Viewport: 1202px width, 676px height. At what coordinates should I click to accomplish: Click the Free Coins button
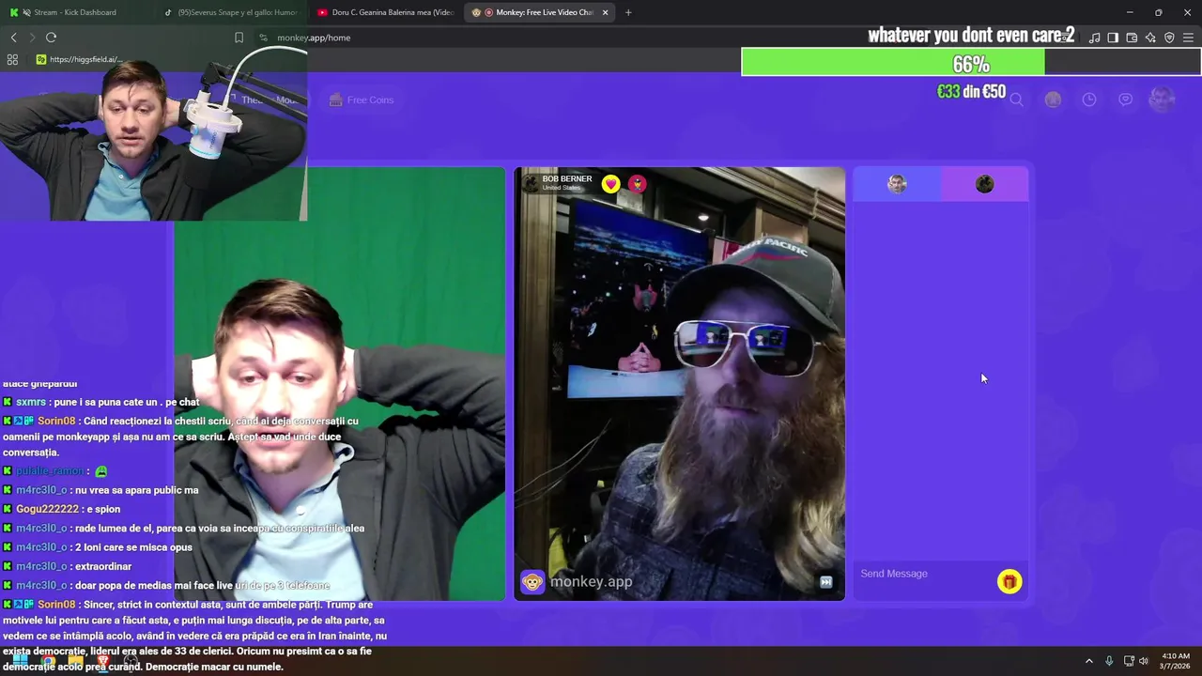click(x=362, y=100)
